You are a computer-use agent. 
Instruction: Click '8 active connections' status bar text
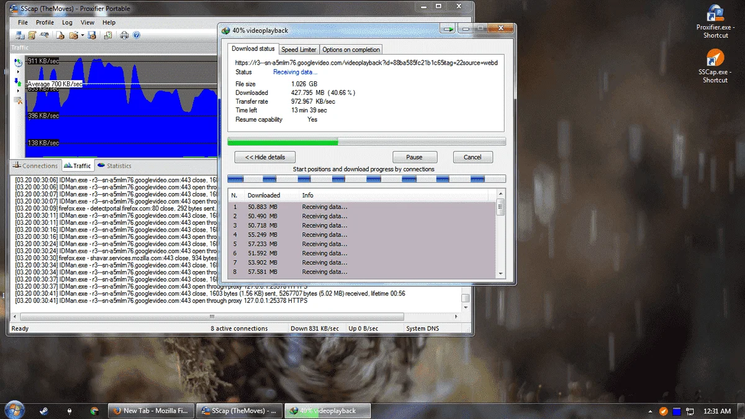coord(239,328)
